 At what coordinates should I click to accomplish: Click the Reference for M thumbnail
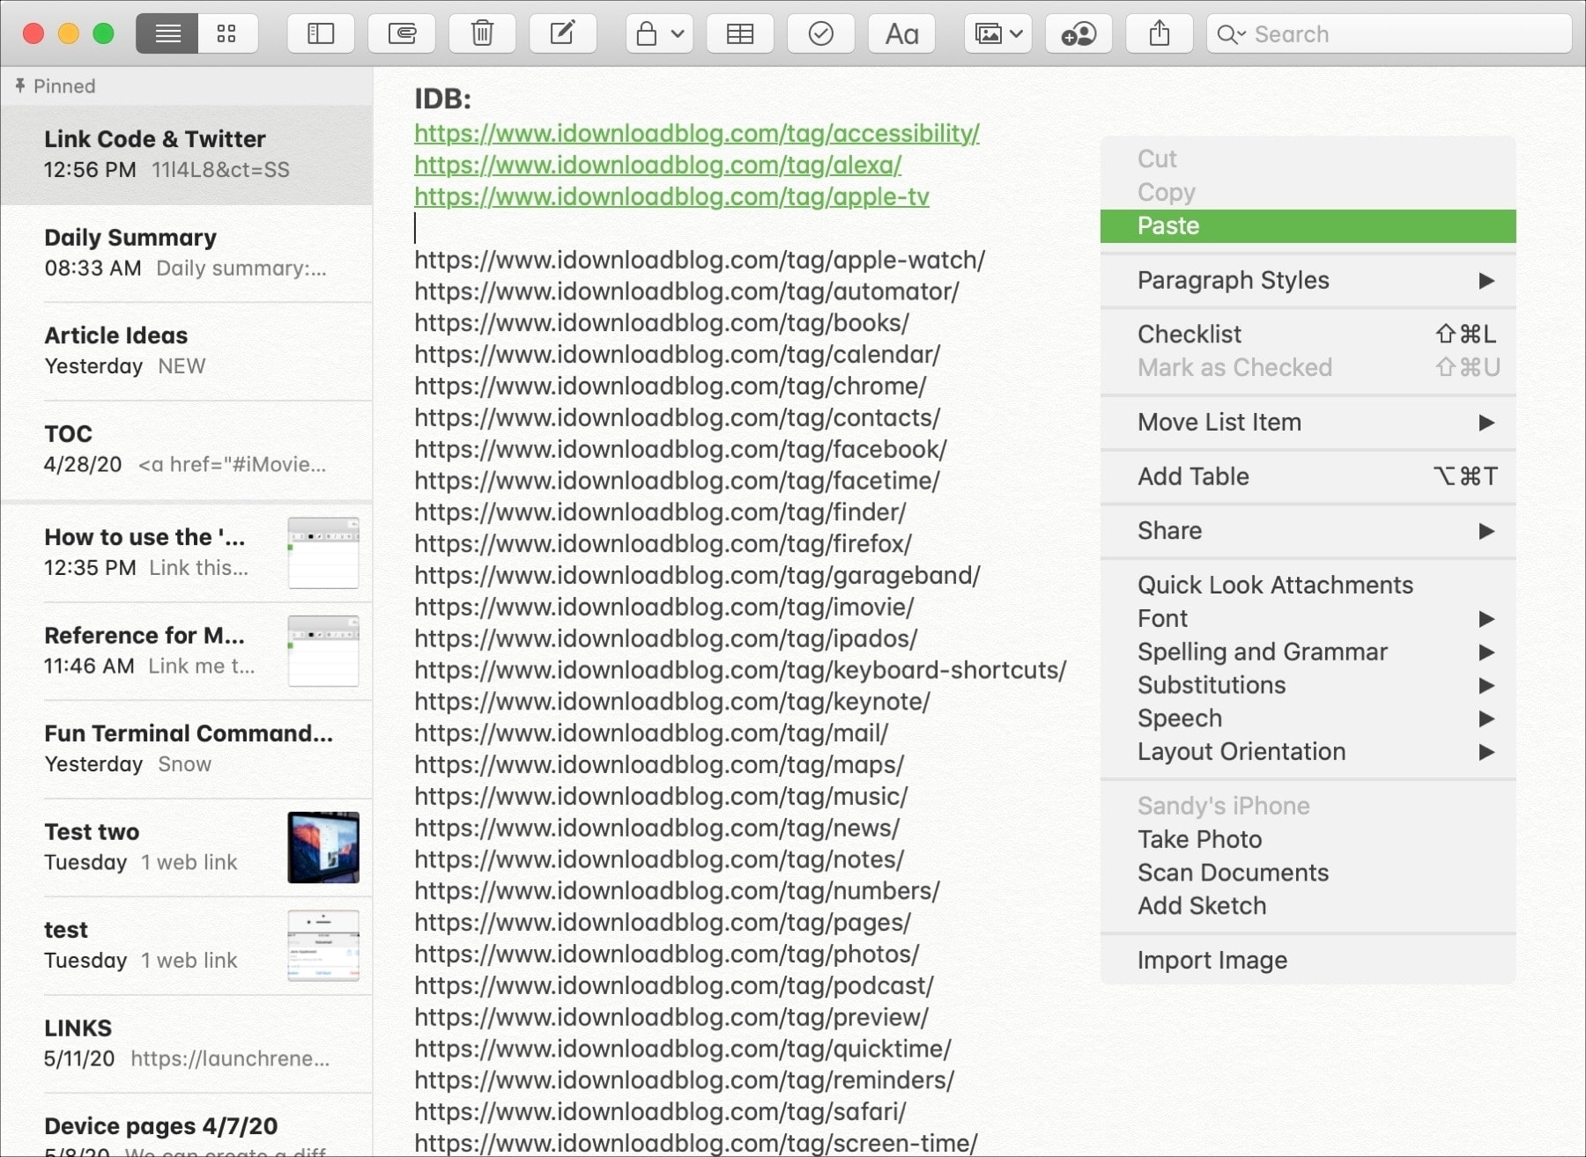(x=323, y=651)
